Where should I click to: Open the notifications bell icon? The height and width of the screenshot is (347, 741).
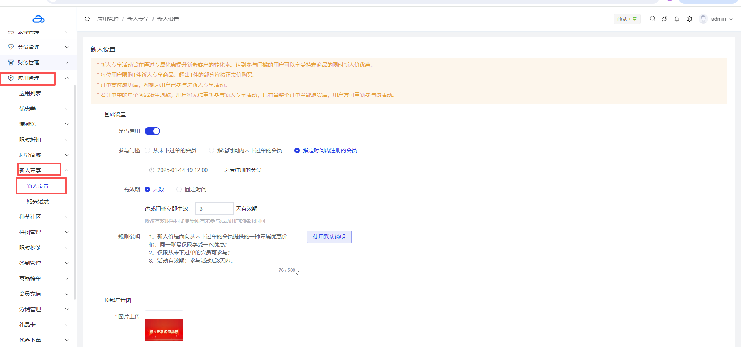point(677,19)
